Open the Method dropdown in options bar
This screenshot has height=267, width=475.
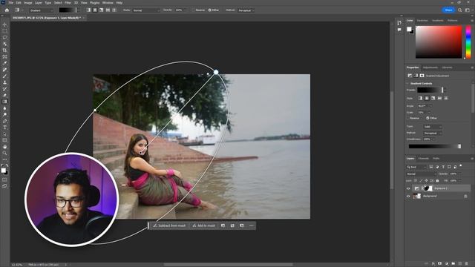pyautogui.click(x=246, y=10)
